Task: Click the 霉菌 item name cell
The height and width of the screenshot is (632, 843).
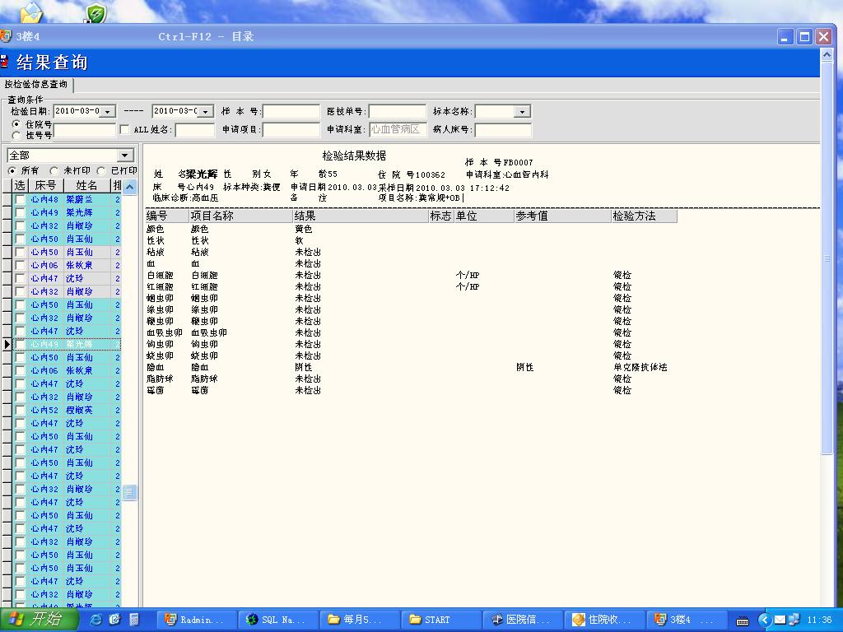Action: [199, 391]
